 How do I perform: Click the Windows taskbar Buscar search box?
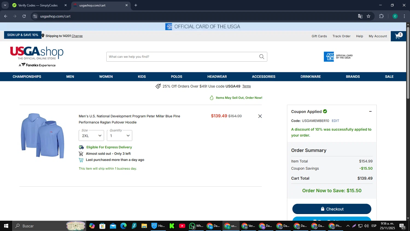tap(49, 226)
